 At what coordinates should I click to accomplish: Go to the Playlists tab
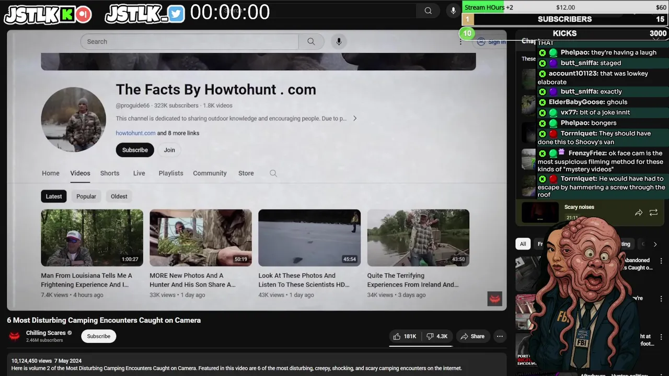171,173
